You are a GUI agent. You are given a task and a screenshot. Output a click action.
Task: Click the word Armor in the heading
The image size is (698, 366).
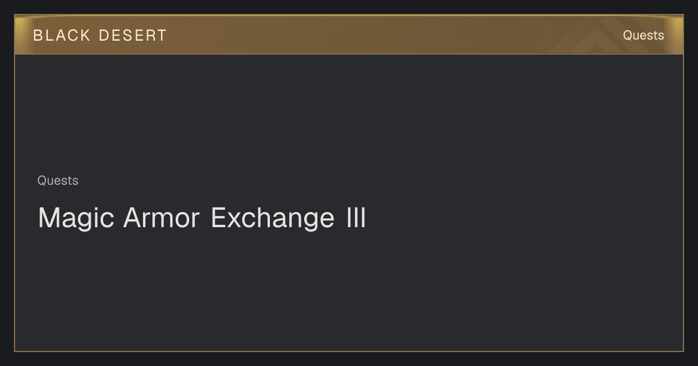point(162,218)
